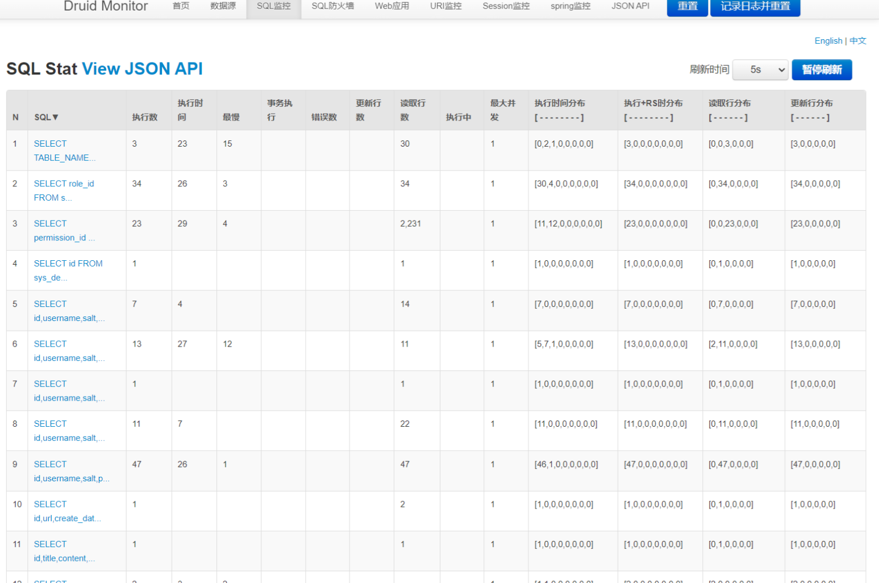Open SELECT TABLE_NAME query details
The height and width of the screenshot is (583, 879).
[x=64, y=151]
